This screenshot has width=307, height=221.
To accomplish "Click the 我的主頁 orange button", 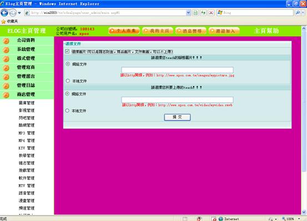I will pyautogui.click(x=158, y=31).
